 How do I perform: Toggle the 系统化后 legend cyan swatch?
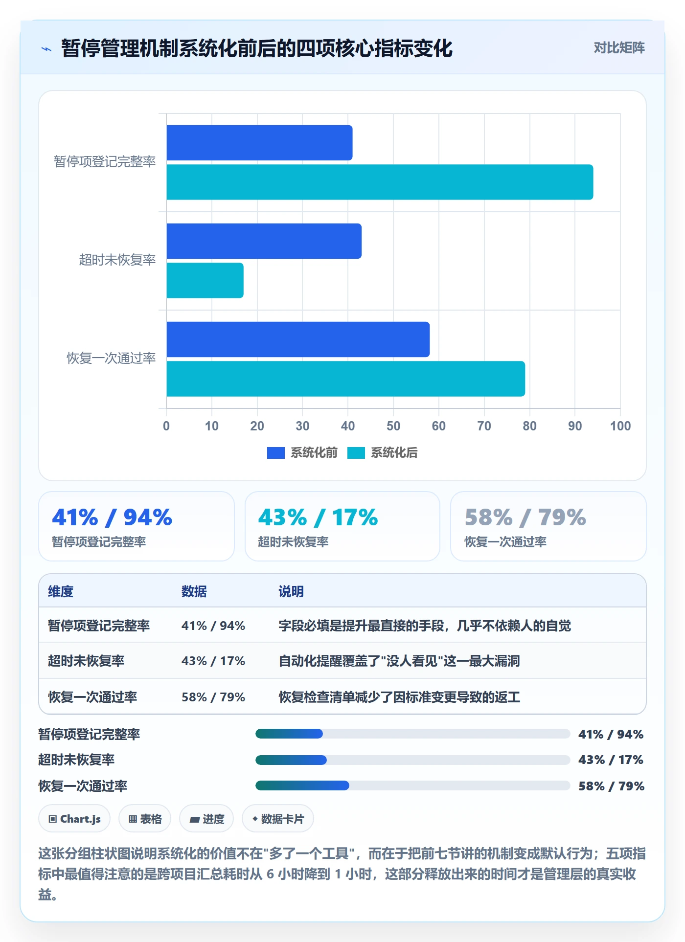coord(356,453)
